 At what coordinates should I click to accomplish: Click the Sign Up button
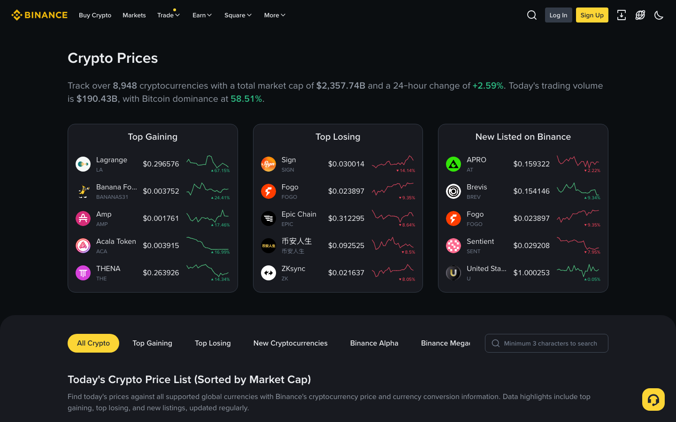tap(591, 15)
